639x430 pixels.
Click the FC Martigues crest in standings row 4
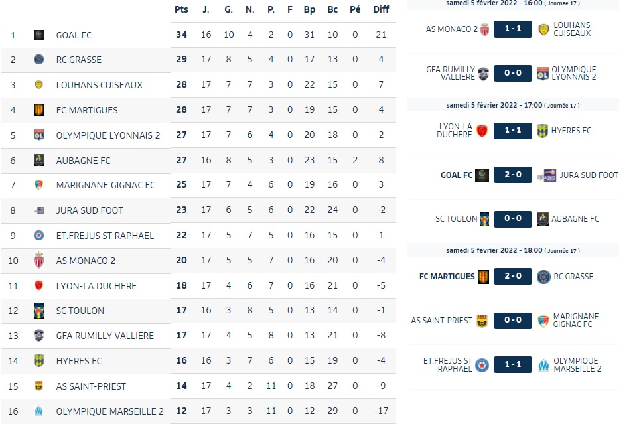[x=38, y=109]
